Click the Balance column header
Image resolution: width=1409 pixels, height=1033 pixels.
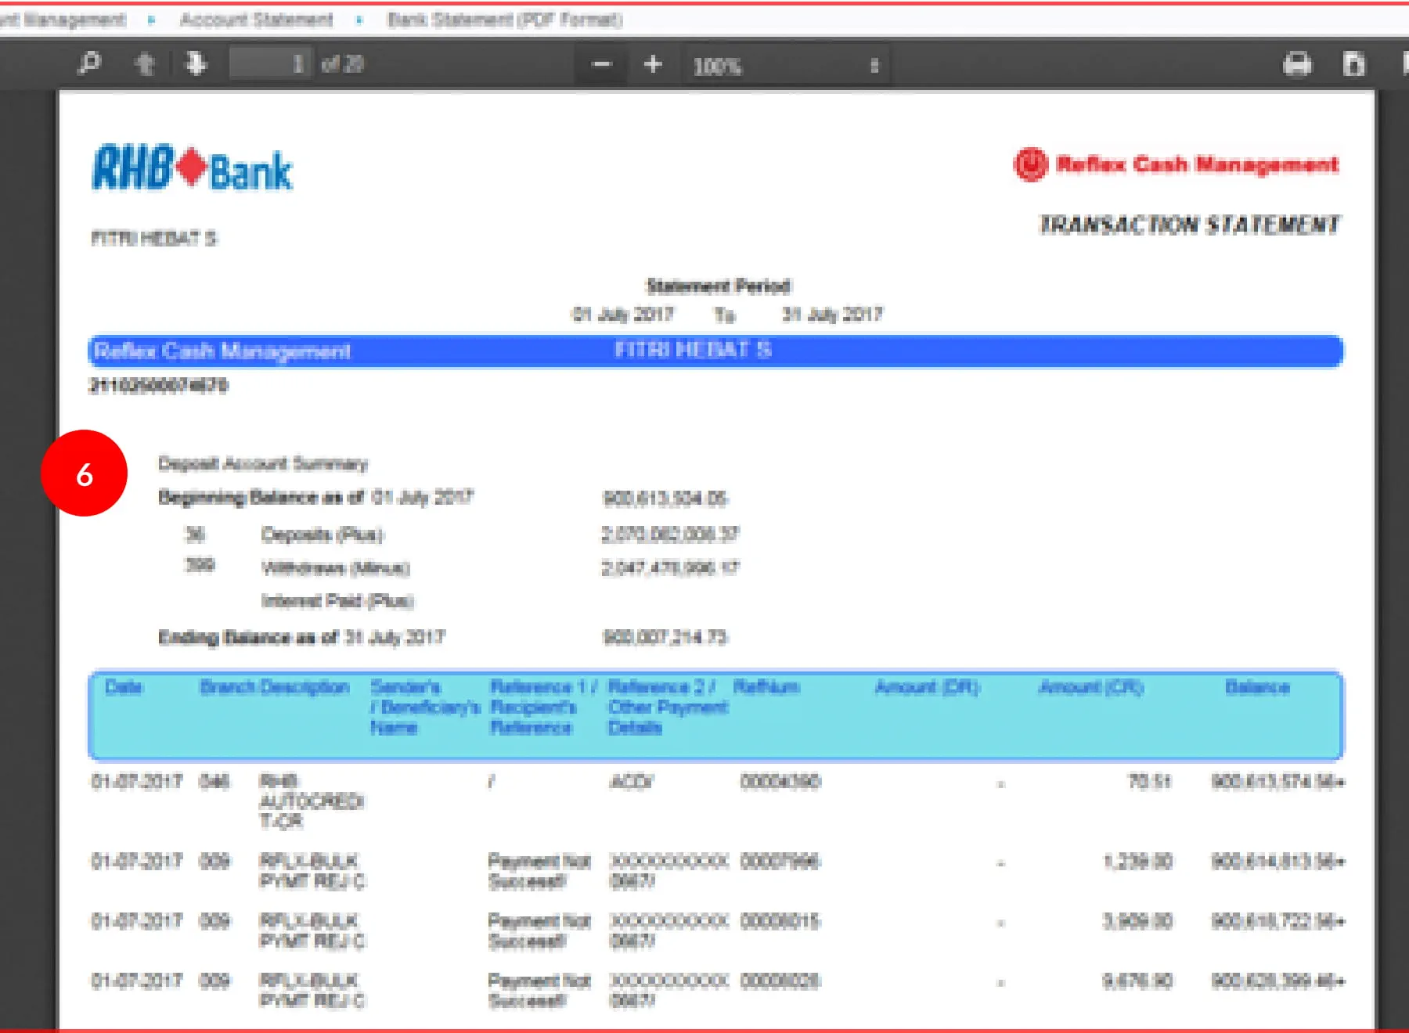(x=1256, y=687)
